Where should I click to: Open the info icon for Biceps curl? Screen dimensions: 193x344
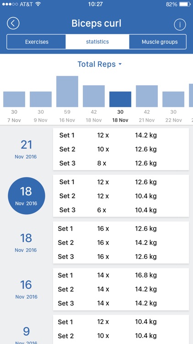click(x=180, y=25)
